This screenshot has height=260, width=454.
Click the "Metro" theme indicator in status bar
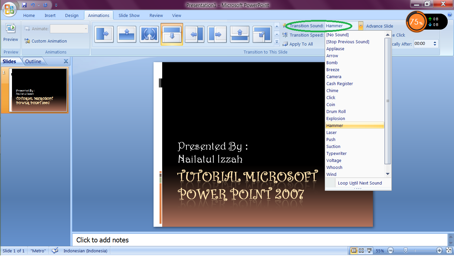point(38,251)
